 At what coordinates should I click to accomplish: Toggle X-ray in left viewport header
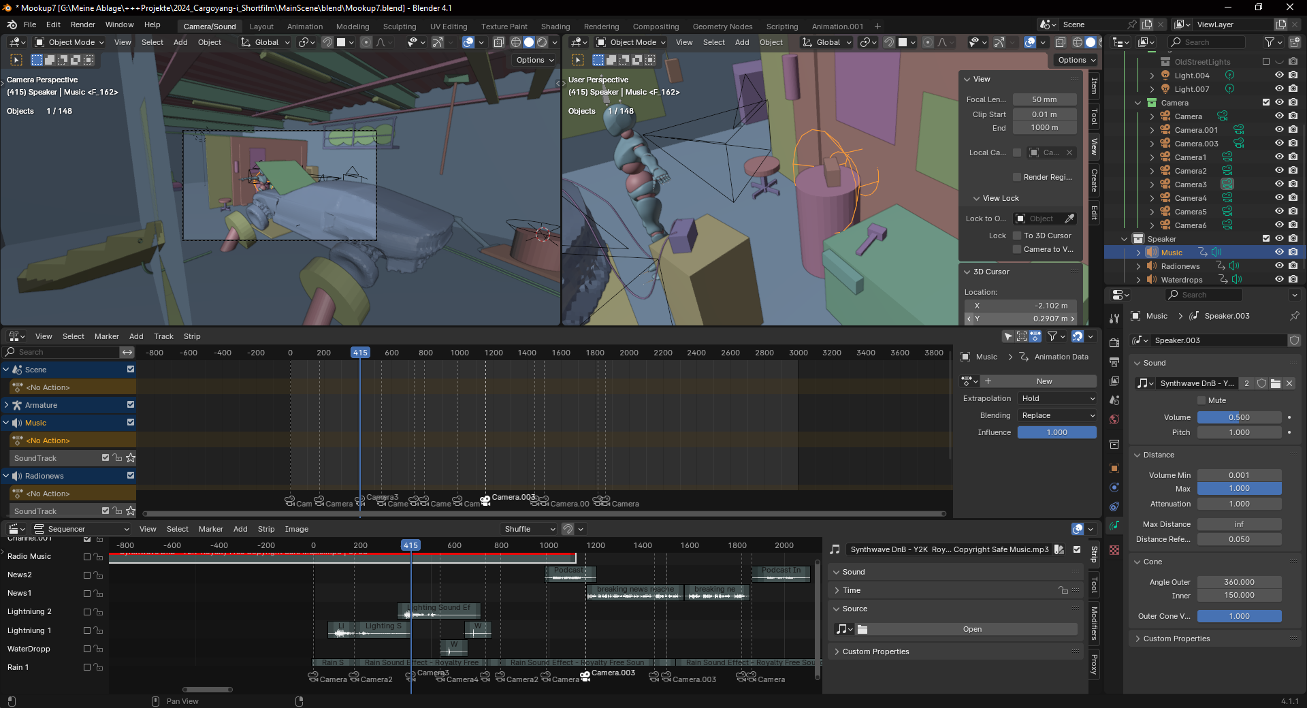click(x=499, y=42)
